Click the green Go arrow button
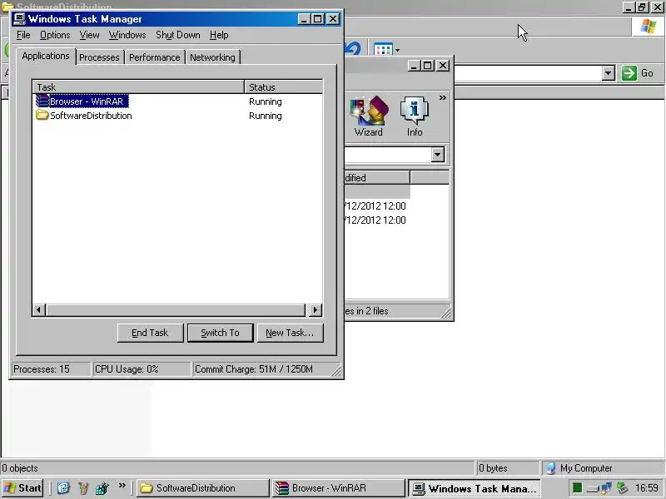666x499 pixels. pos(629,73)
